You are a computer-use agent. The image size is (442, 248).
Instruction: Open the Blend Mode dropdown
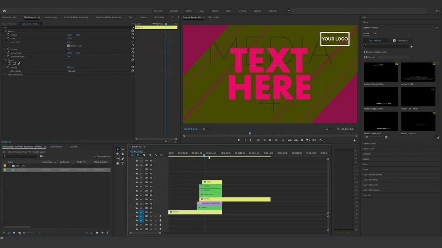[x=79, y=71]
